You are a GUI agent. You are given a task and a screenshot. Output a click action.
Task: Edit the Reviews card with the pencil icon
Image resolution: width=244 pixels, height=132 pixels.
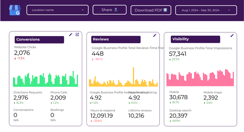coord(155,35)
